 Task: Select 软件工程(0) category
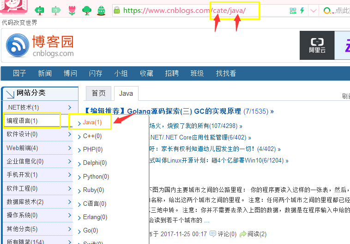(22, 189)
